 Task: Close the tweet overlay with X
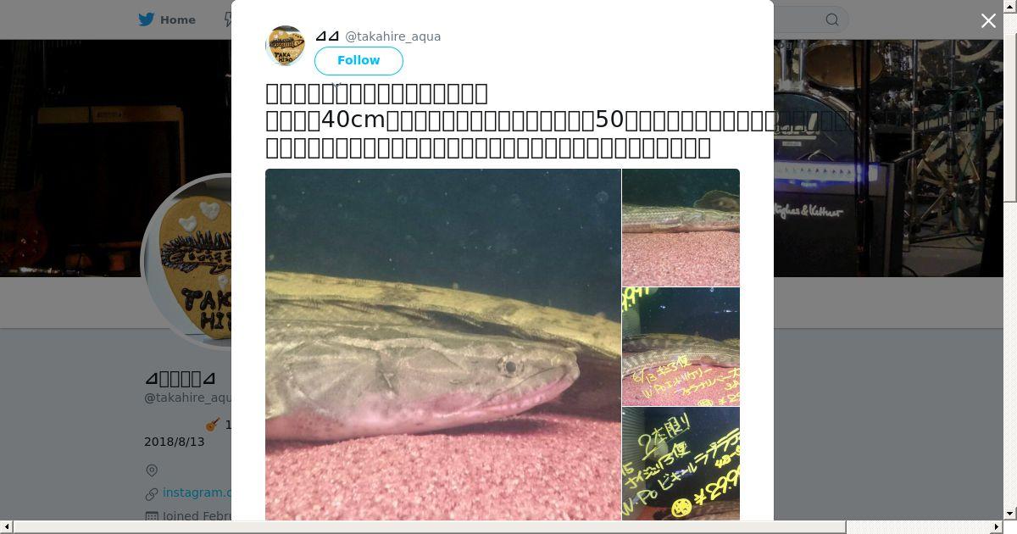click(988, 20)
